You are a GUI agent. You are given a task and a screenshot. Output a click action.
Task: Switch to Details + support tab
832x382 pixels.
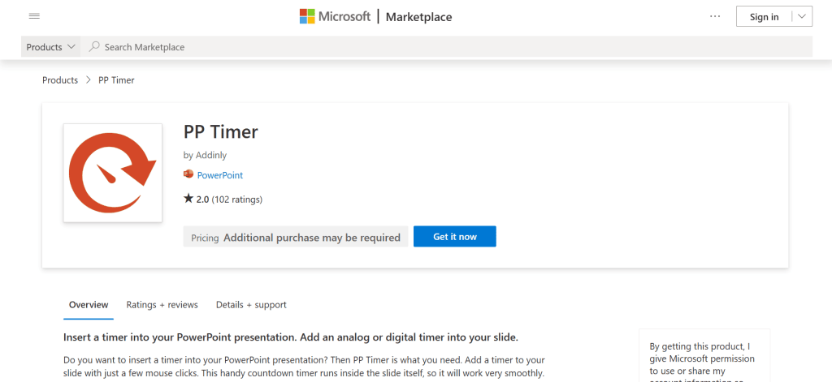coord(251,305)
